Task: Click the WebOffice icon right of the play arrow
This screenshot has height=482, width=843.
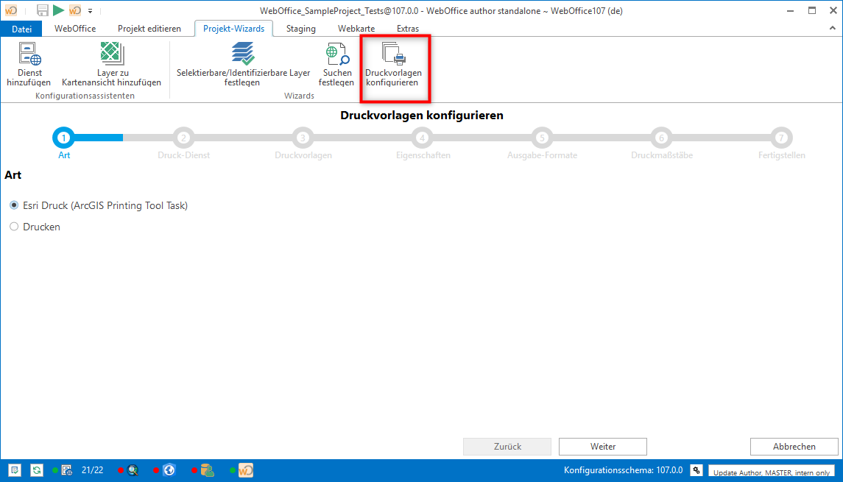Action: click(75, 10)
